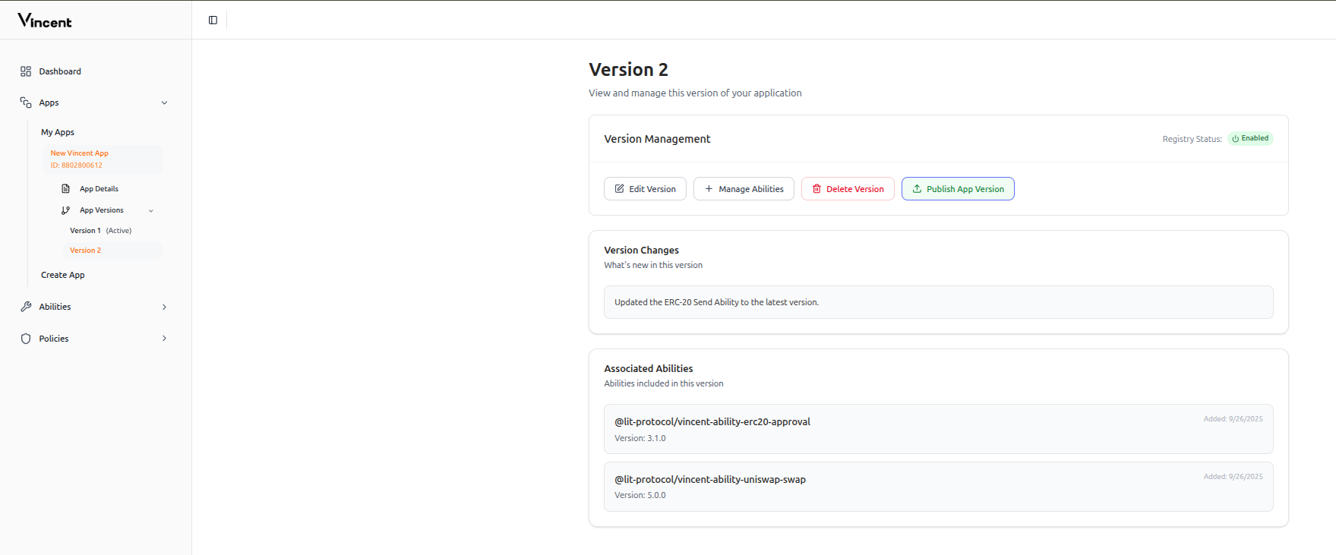Toggle the sidebar panel icon
The width and height of the screenshot is (1336, 555).
(x=213, y=20)
